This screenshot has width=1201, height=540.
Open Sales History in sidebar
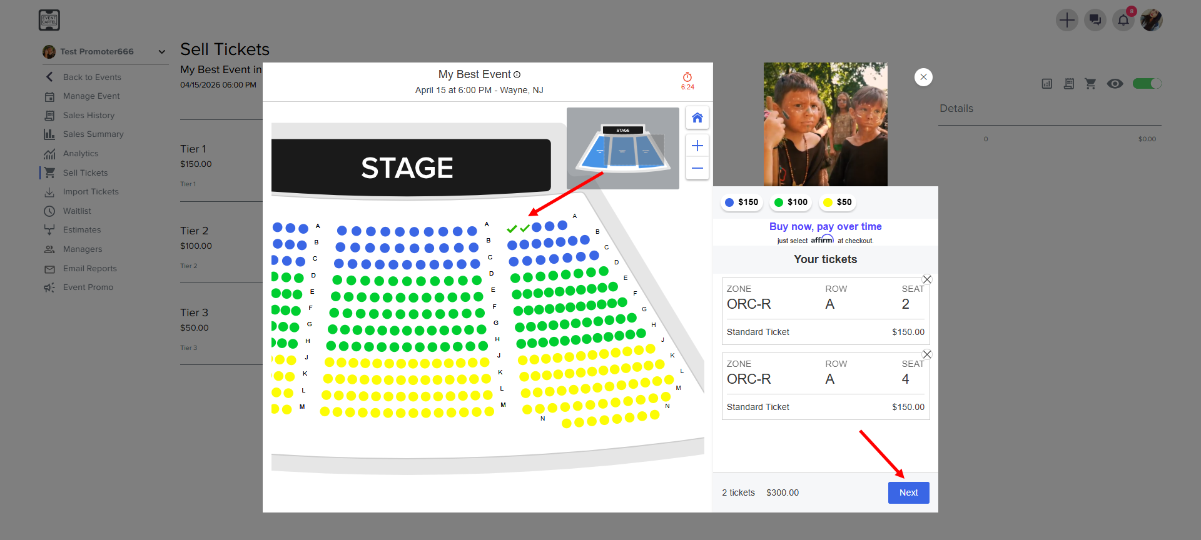tap(88, 116)
